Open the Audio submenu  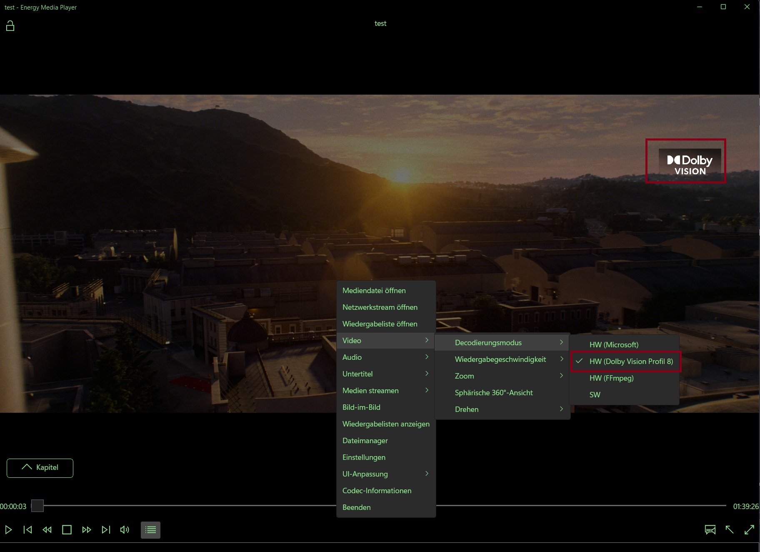(x=386, y=357)
